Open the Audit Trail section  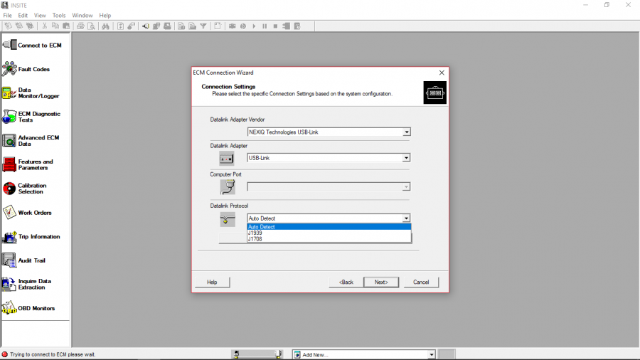pyautogui.click(x=33, y=260)
